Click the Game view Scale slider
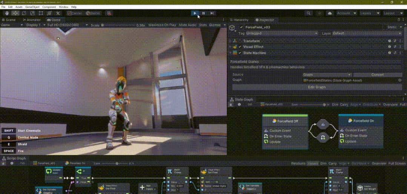This screenshot has width=407, height=194. click(x=118, y=25)
